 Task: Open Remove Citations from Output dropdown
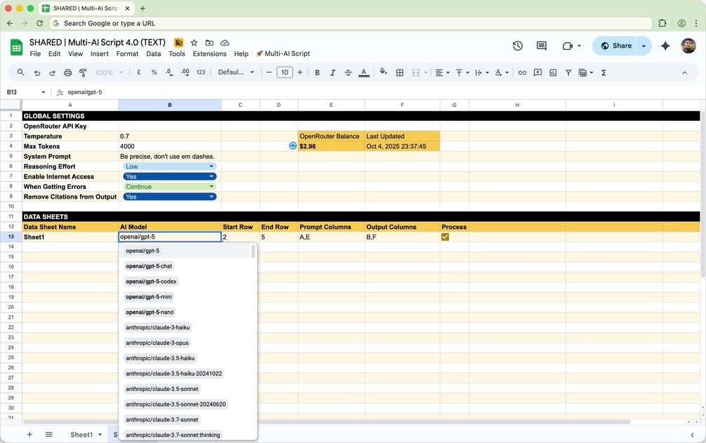pos(170,197)
